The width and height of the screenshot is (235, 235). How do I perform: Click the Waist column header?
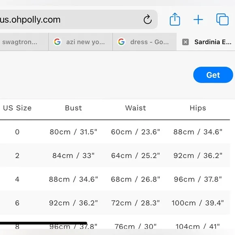coord(136,108)
